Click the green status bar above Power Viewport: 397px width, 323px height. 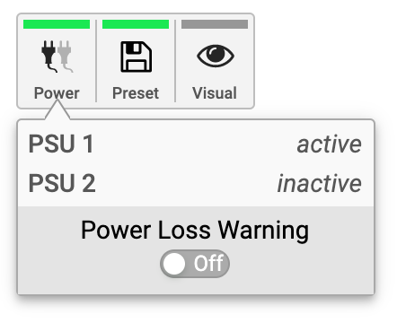pyautogui.click(x=57, y=24)
